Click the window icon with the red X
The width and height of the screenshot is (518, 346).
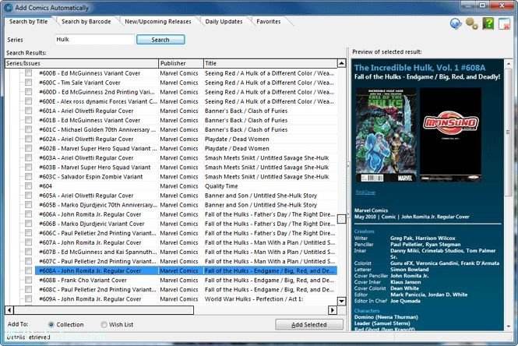[x=504, y=24]
